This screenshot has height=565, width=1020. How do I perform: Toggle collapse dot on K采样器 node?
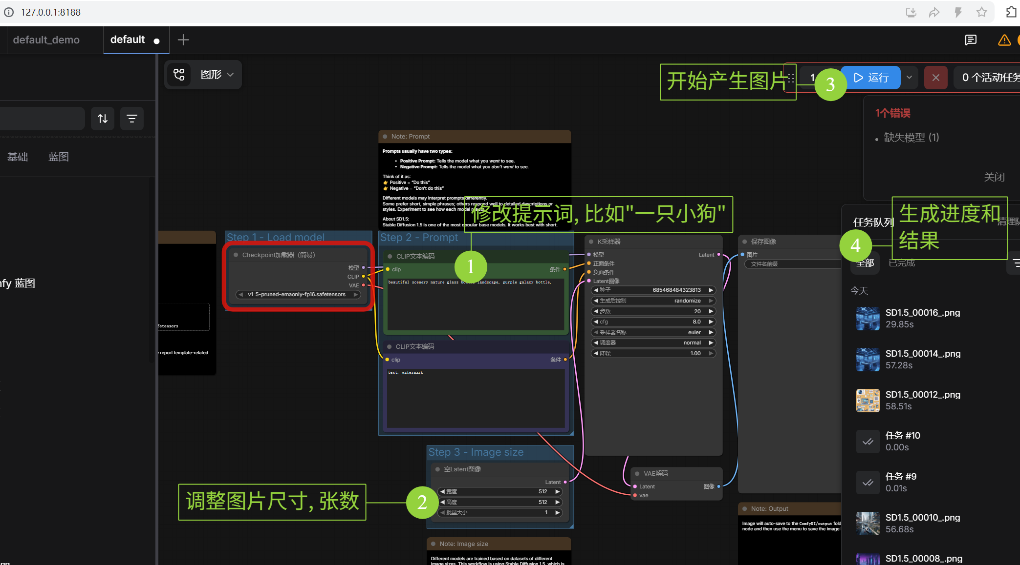pyautogui.click(x=591, y=242)
